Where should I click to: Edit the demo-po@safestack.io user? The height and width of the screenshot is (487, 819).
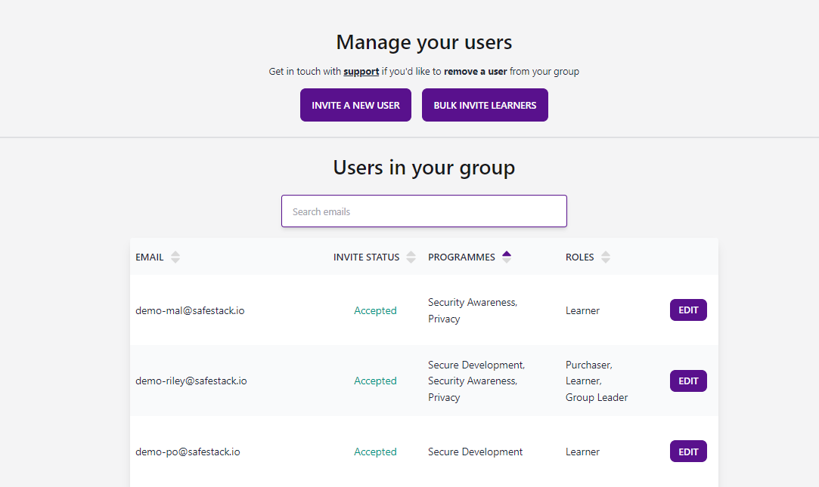(688, 452)
